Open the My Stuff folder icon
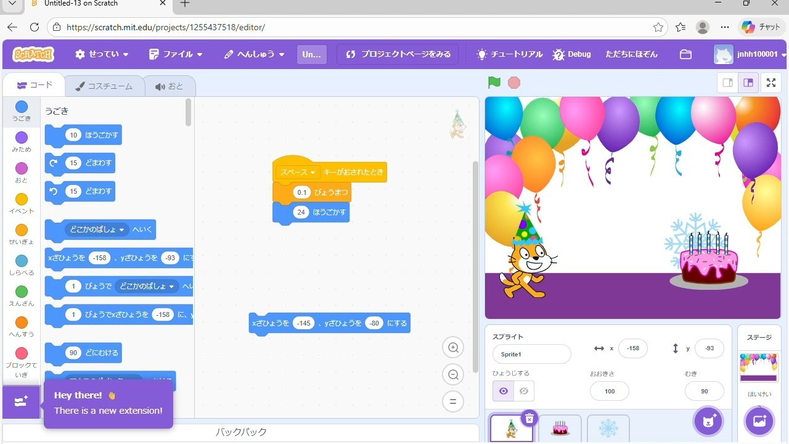789x444 pixels. pyautogui.click(x=685, y=54)
